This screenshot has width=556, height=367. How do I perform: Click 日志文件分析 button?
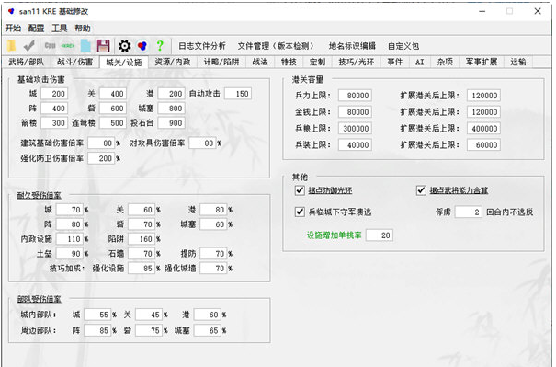point(202,46)
